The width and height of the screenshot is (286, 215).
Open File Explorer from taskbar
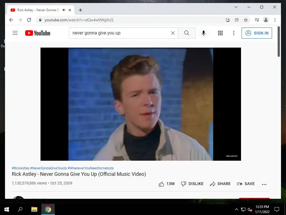(34, 209)
